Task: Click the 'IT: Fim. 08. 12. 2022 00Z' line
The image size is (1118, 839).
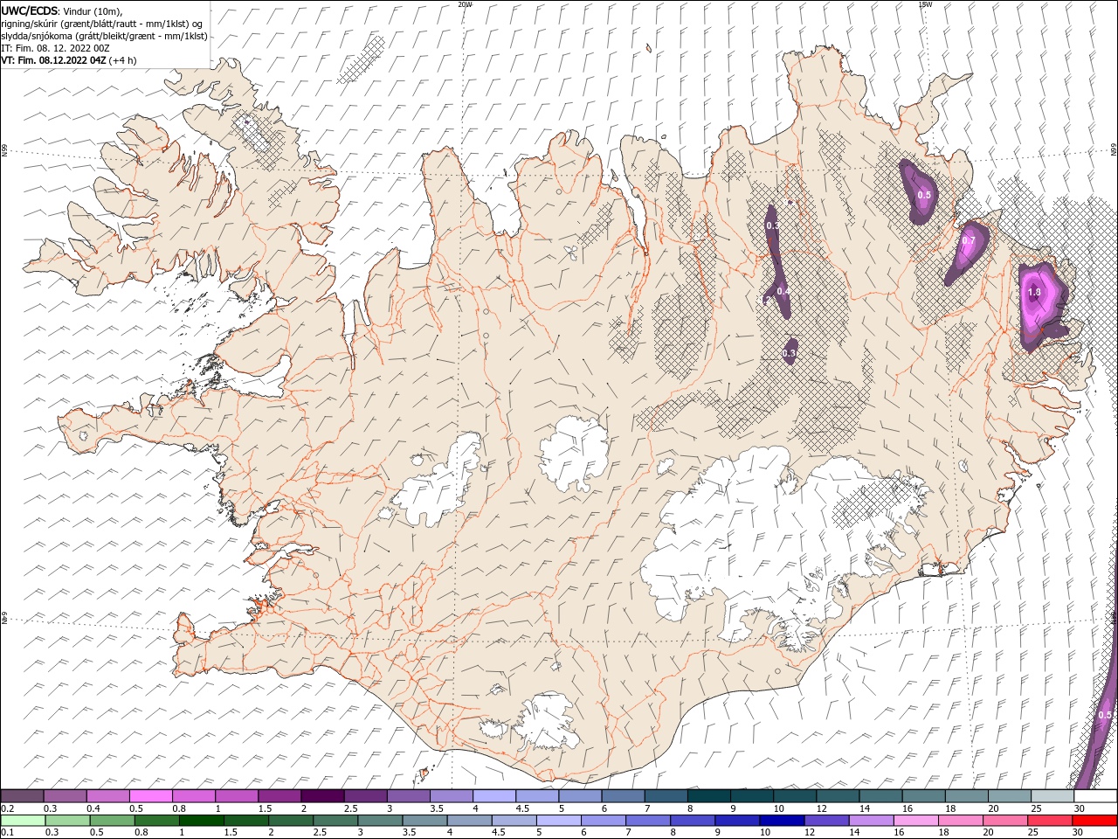Action: (55, 48)
